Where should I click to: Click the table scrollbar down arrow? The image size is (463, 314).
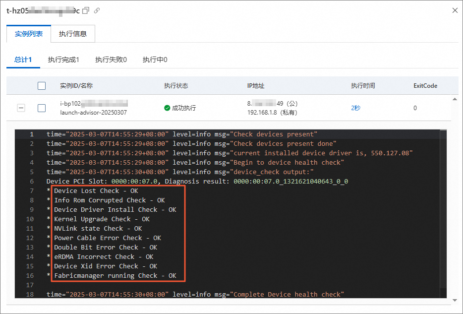pyautogui.click(x=455, y=301)
